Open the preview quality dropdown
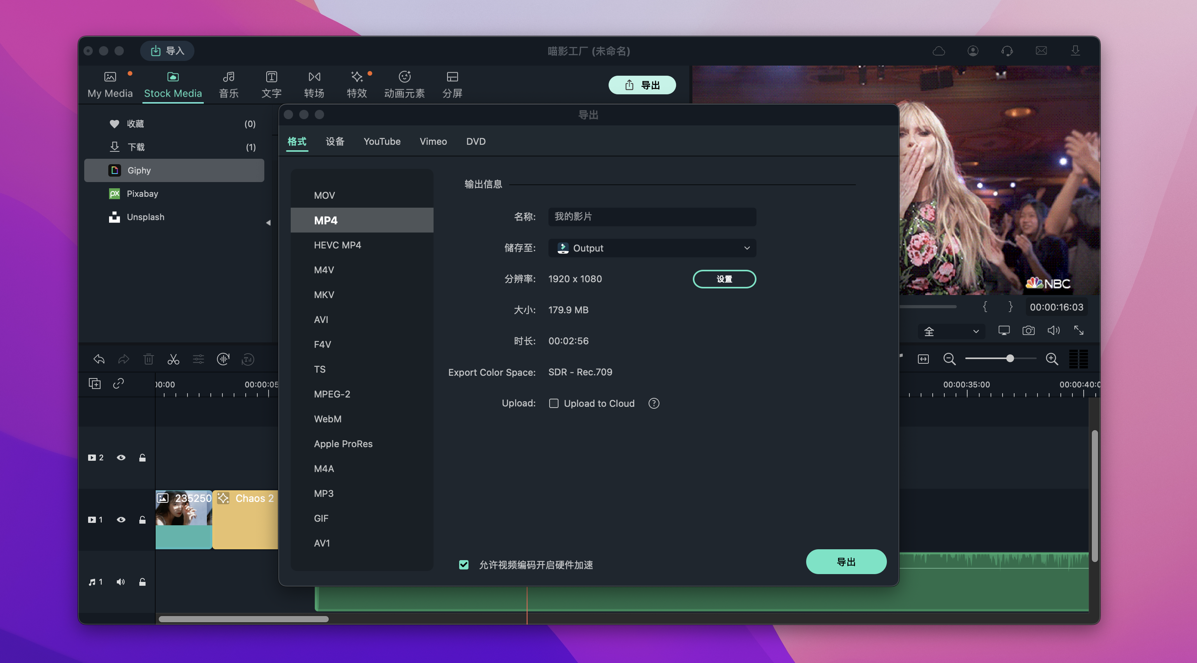 click(x=951, y=331)
